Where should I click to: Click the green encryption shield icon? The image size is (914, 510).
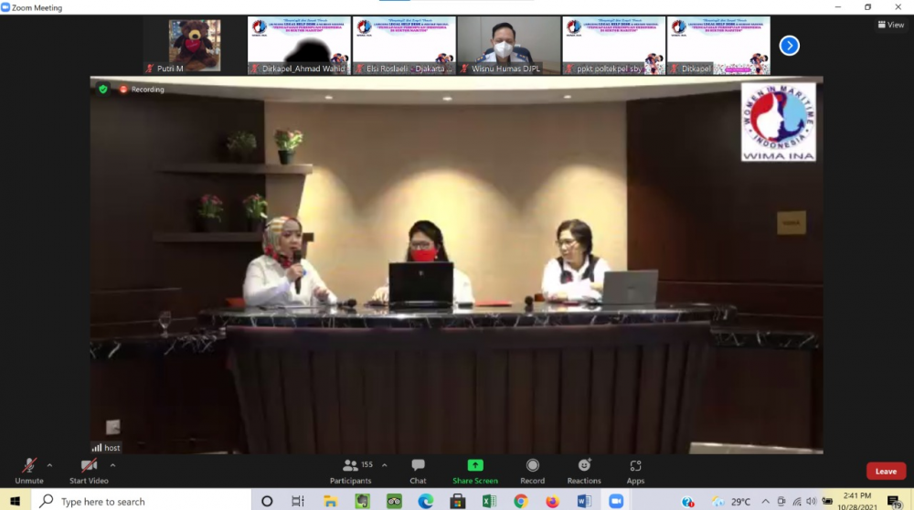click(103, 90)
